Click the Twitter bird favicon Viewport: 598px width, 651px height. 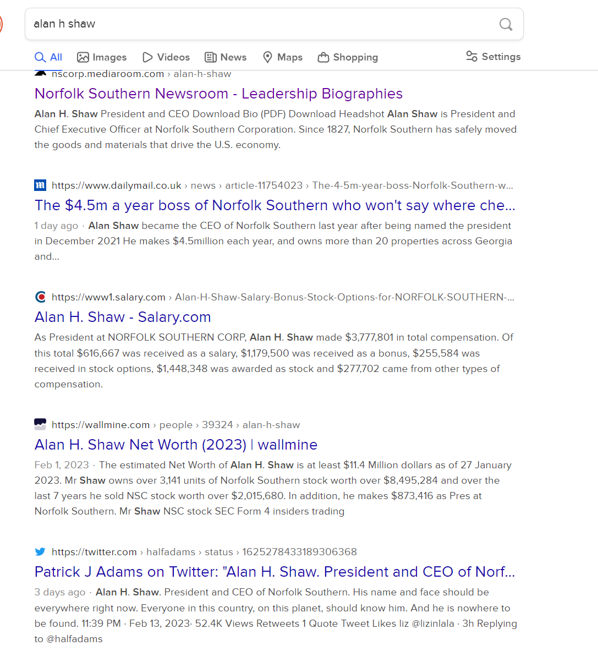40,552
